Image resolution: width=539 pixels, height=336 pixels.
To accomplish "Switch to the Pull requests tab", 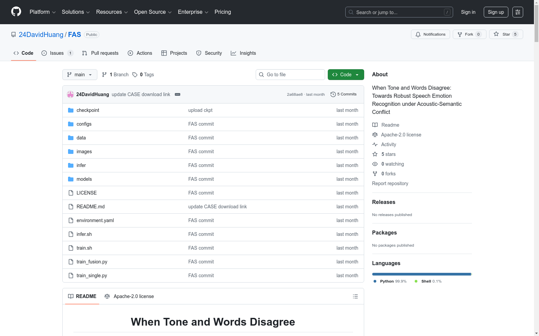I will tap(100, 53).
